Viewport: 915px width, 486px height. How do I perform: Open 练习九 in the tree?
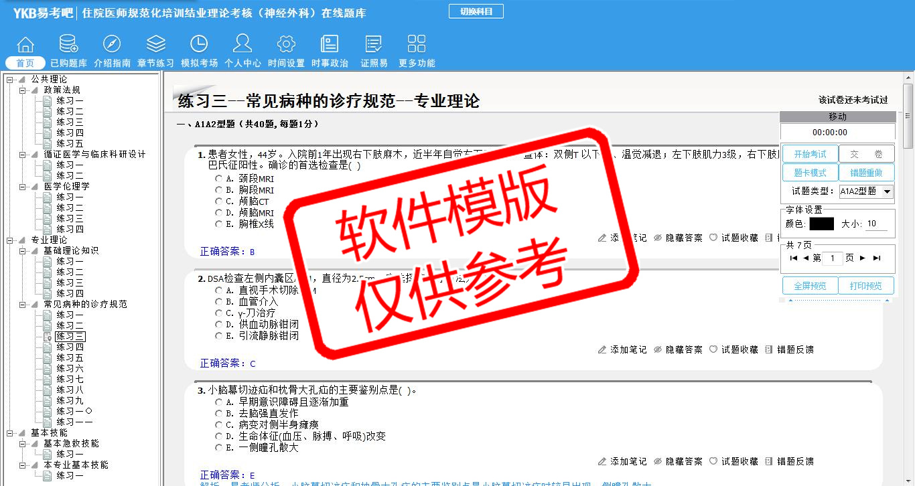point(70,400)
